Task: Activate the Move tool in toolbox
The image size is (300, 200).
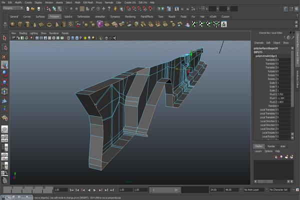Action: (4, 64)
